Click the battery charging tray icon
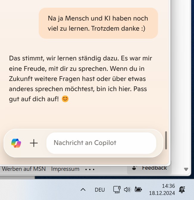The height and width of the screenshot is (200, 194). (138, 189)
